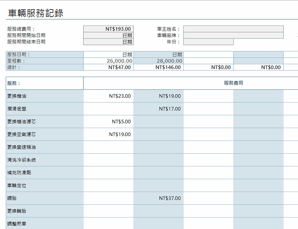Select the 調整煞車 row label

[44, 224]
